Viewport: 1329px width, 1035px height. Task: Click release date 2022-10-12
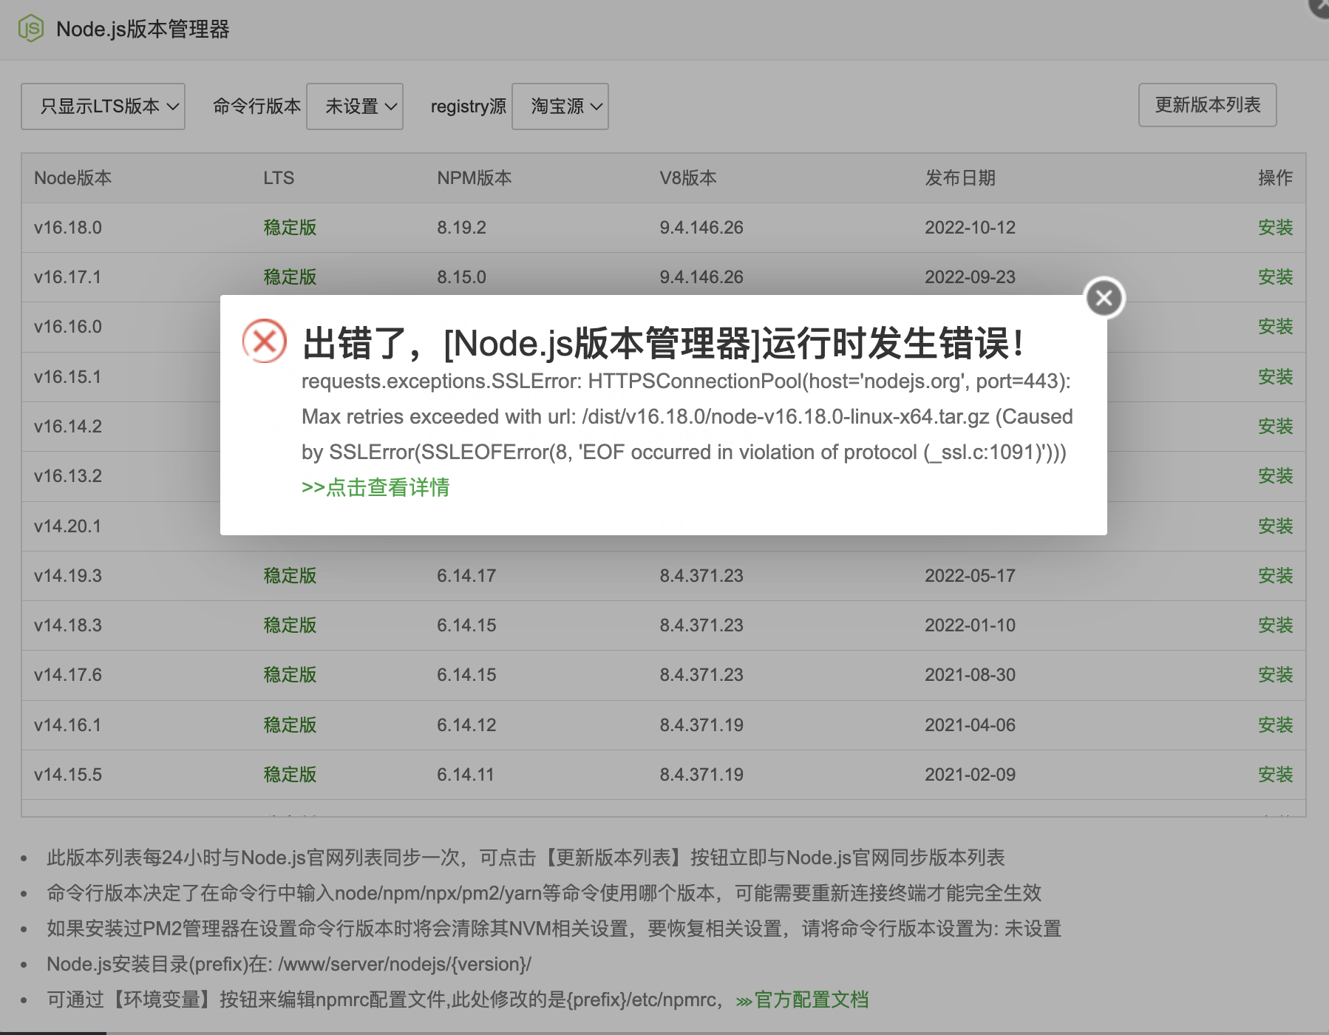click(970, 228)
